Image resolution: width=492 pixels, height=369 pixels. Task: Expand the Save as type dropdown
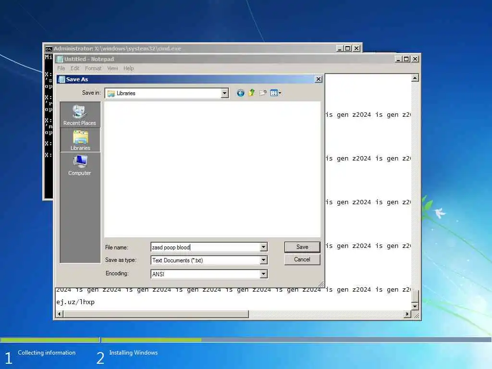(x=264, y=260)
